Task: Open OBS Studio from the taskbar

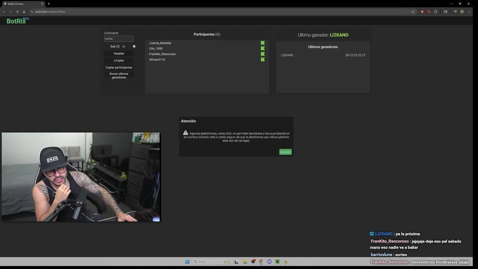Action: (253, 262)
